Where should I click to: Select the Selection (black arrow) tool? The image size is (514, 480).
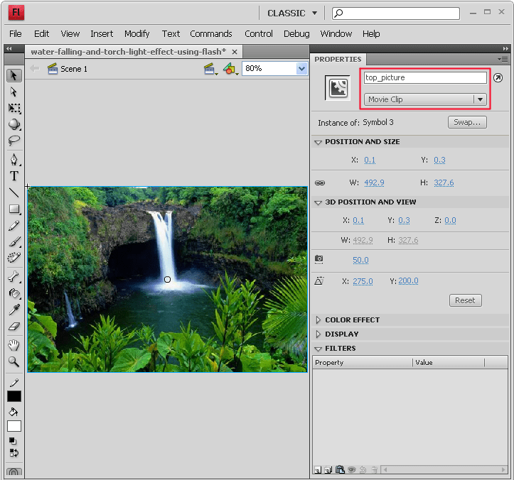click(x=14, y=76)
